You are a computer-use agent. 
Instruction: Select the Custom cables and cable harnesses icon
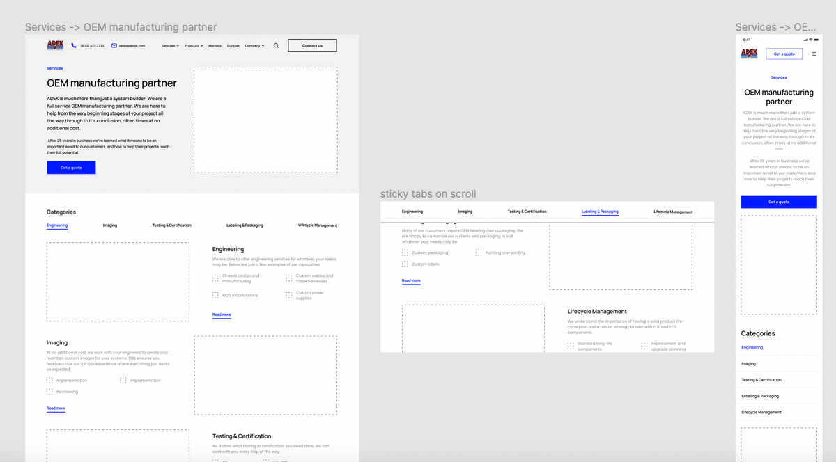(288, 278)
